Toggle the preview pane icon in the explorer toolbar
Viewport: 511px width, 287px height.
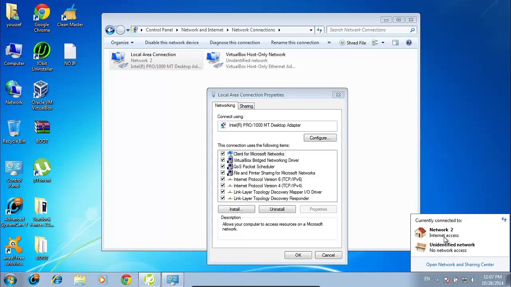[x=395, y=43]
